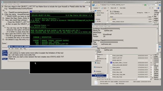This screenshot has width=163, height=91.
Task: Expand Libraries breadcrumb arrow in address bar
Action: tap(107, 5)
